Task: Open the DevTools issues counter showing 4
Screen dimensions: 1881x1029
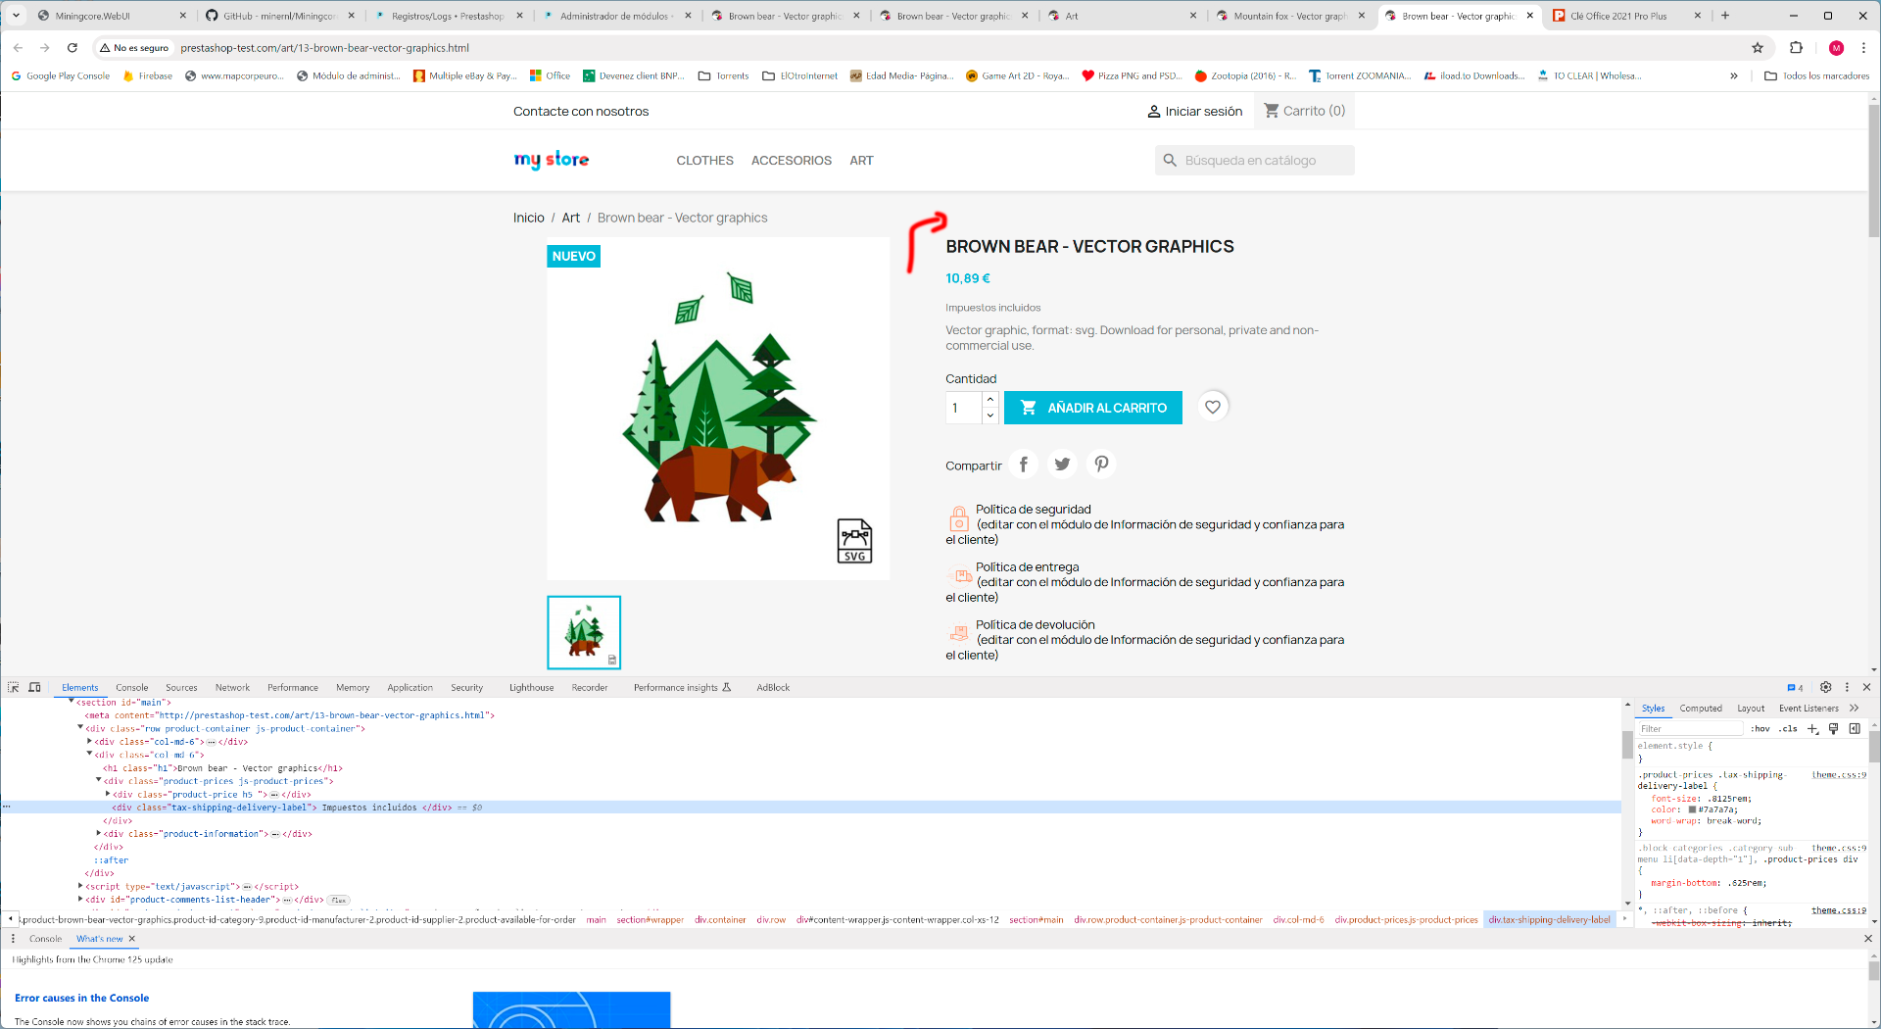Action: (1795, 688)
